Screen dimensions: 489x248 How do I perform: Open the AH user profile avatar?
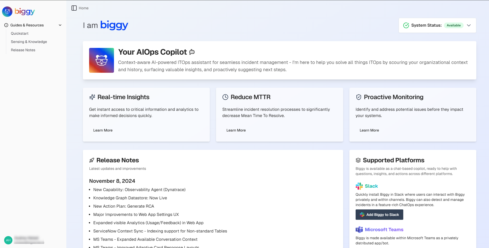tap(8, 240)
